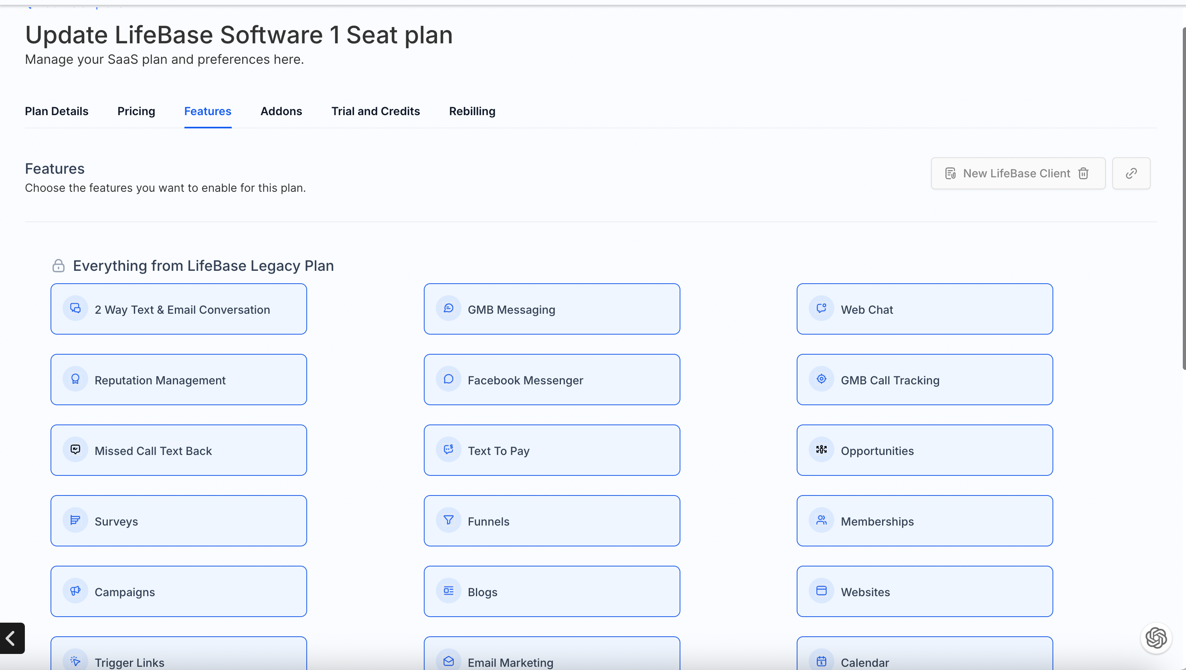The width and height of the screenshot is (1186, 670).
Task: Switch to the Rebilling tab
Action: click(x=472, y=111)
